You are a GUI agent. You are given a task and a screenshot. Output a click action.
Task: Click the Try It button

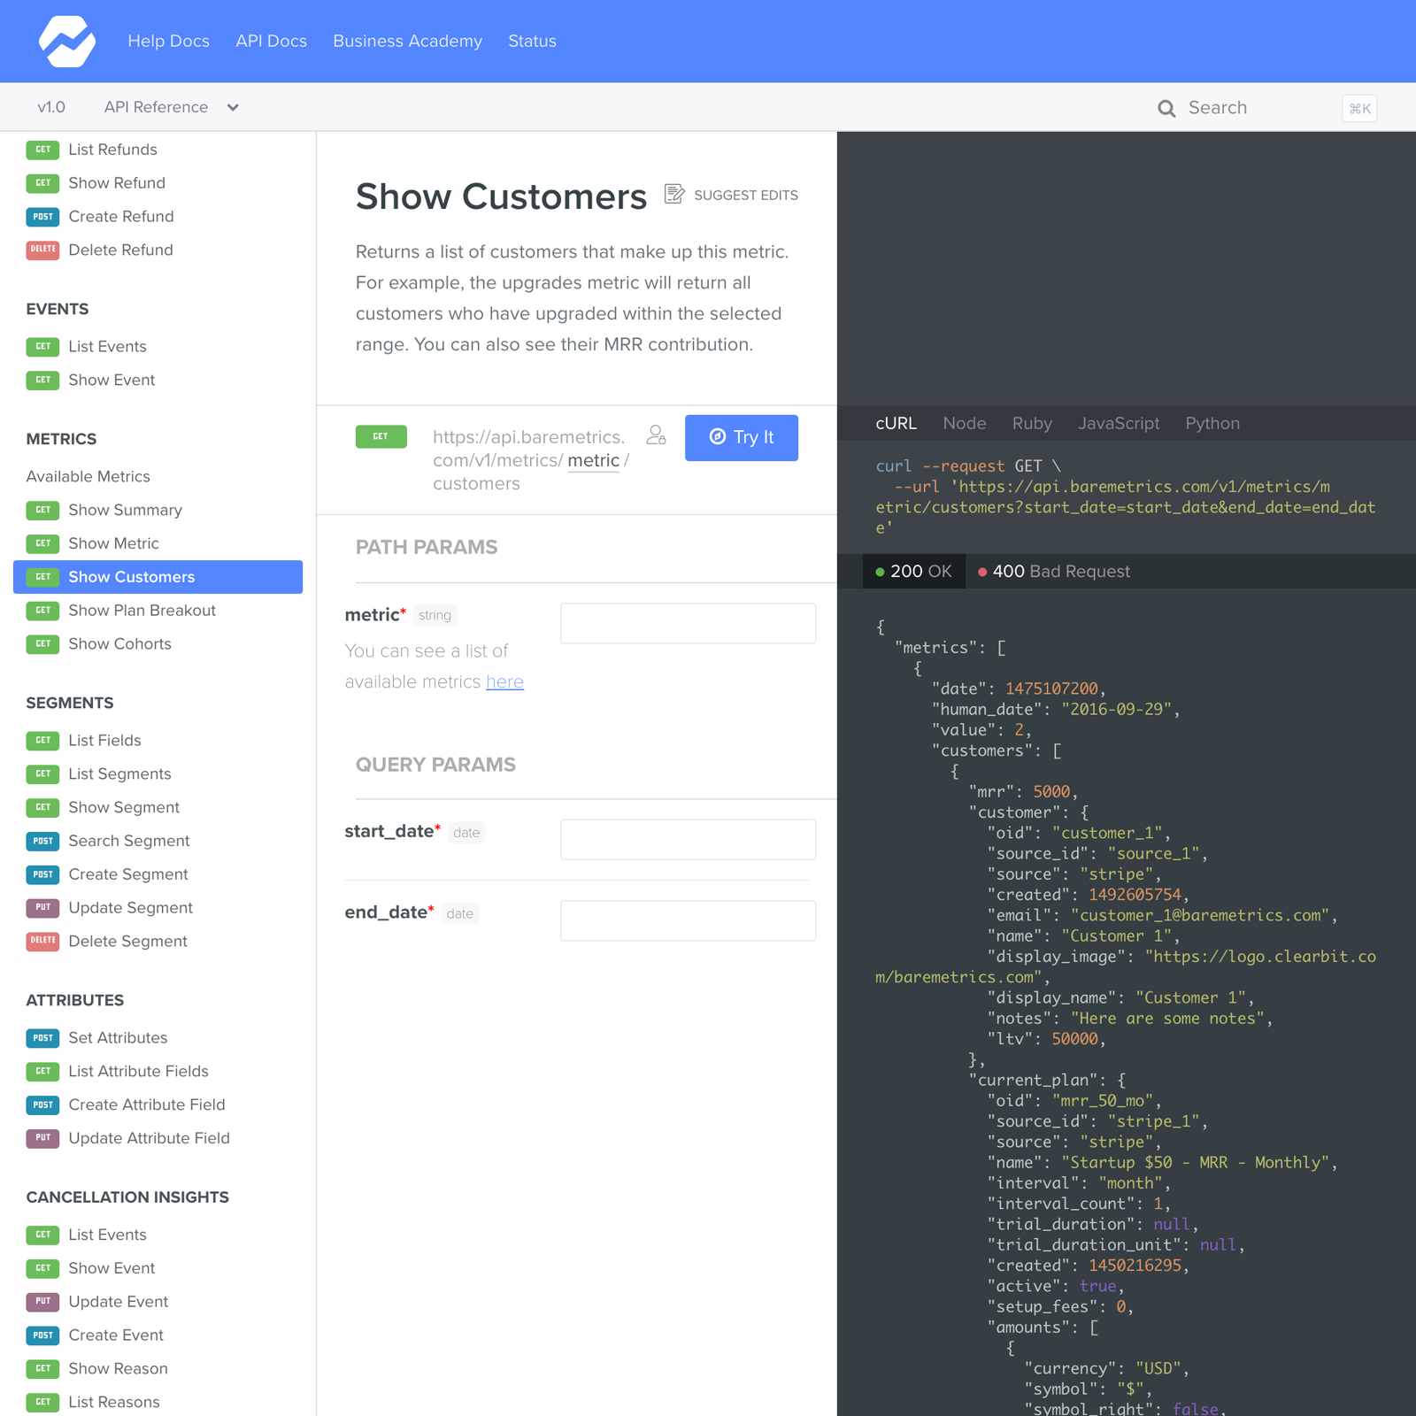[x=741, y=437]
